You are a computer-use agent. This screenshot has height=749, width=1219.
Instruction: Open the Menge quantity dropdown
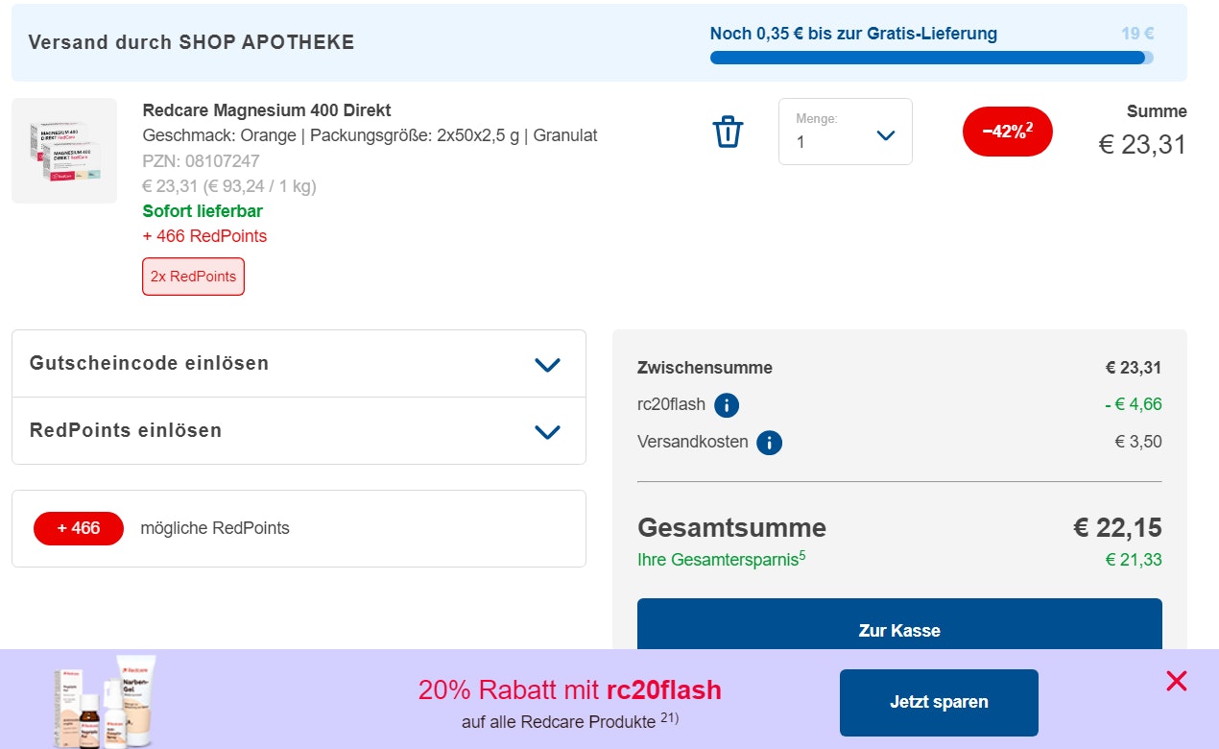[x=845, y=132]
